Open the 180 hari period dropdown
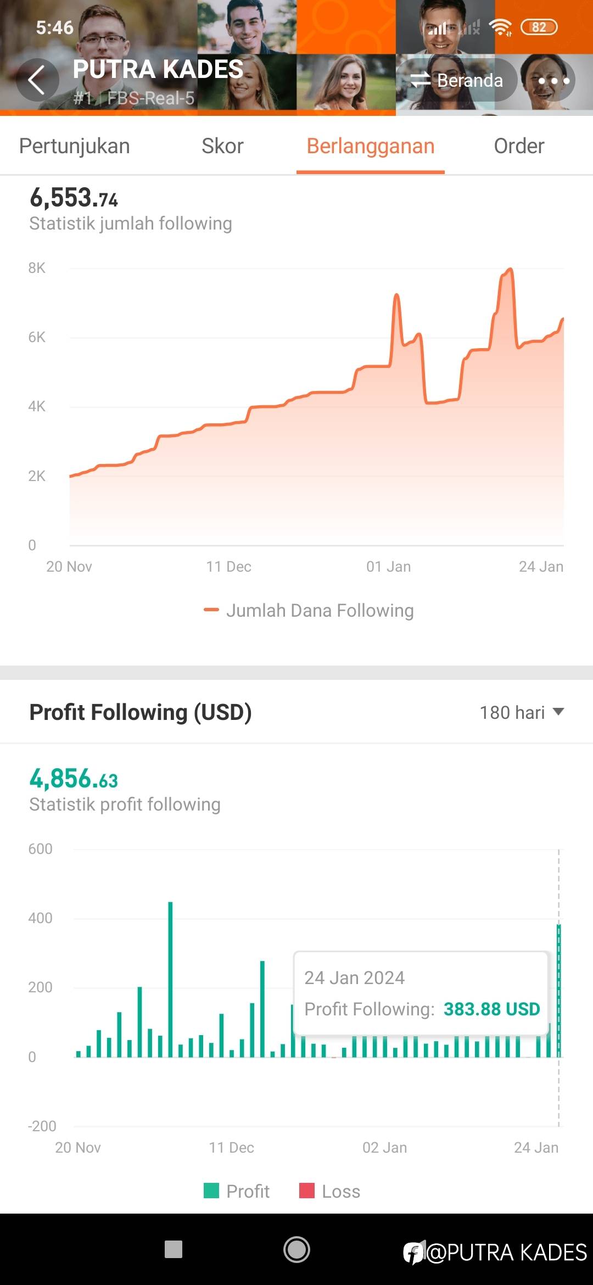 (512, 712)
